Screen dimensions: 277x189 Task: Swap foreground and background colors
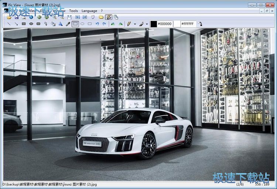tap(200, 24)
